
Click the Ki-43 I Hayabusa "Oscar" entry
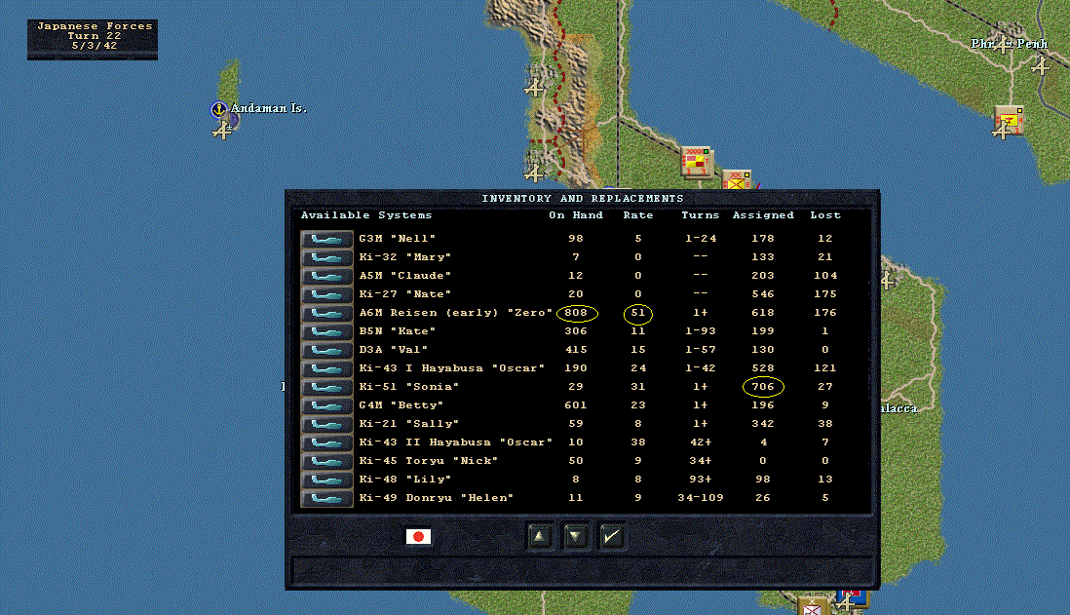tap(452, 367)
